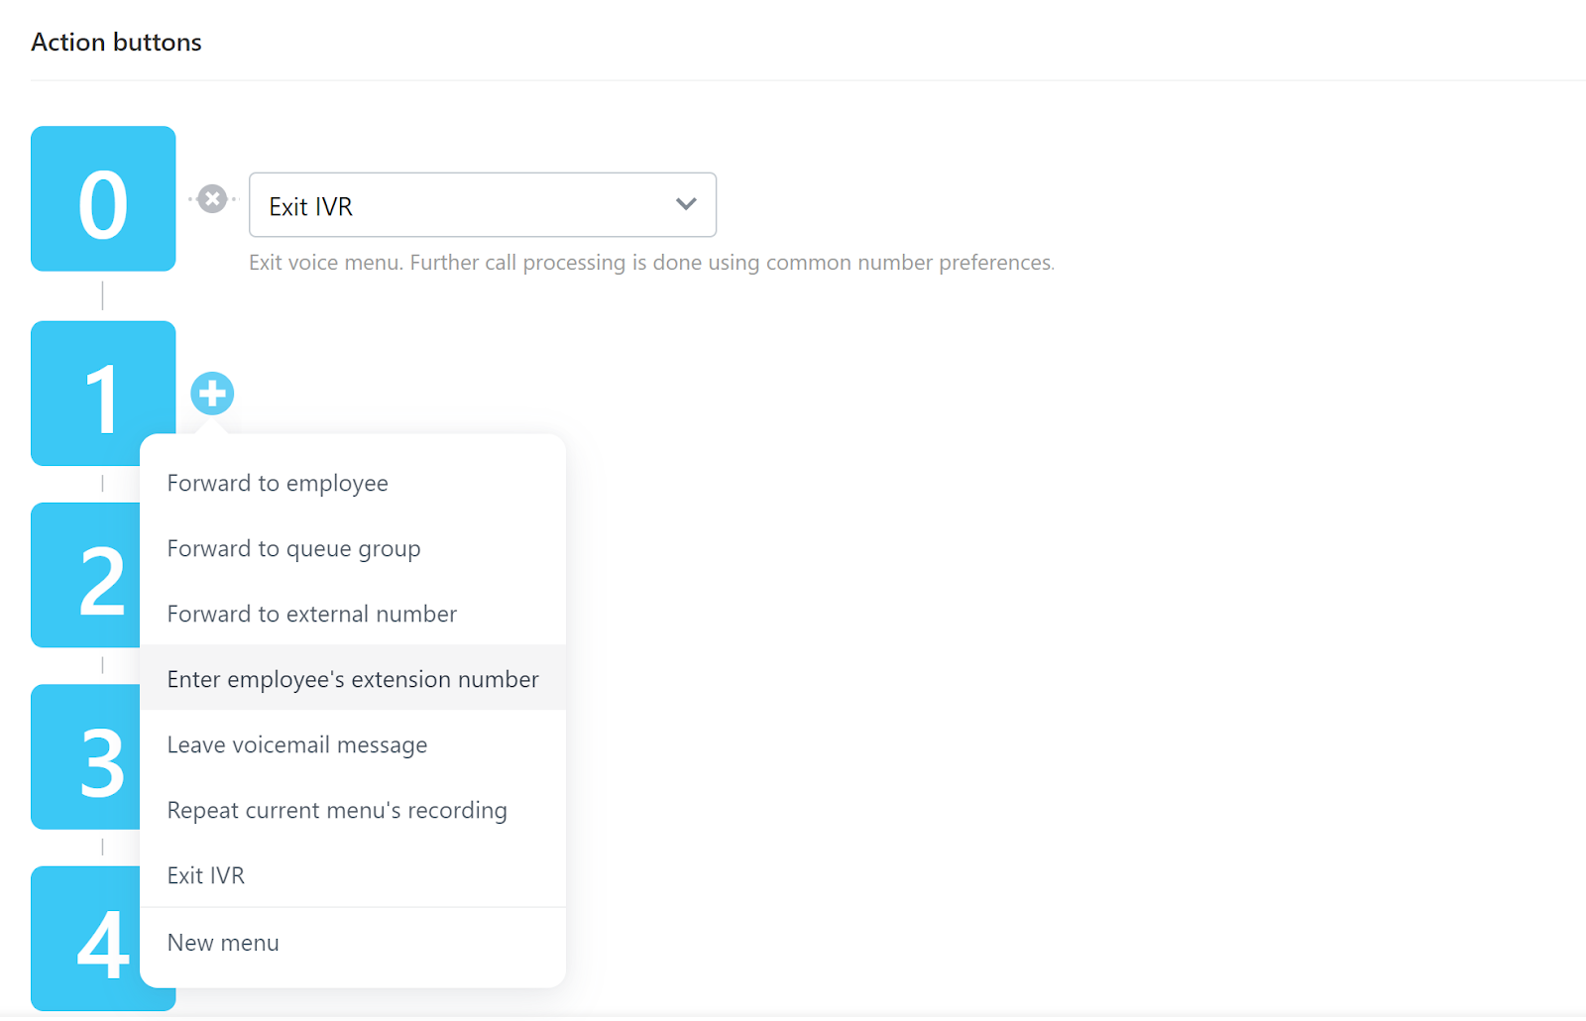Pick Forward to external number option
1586x1021 pixels.
311,614
